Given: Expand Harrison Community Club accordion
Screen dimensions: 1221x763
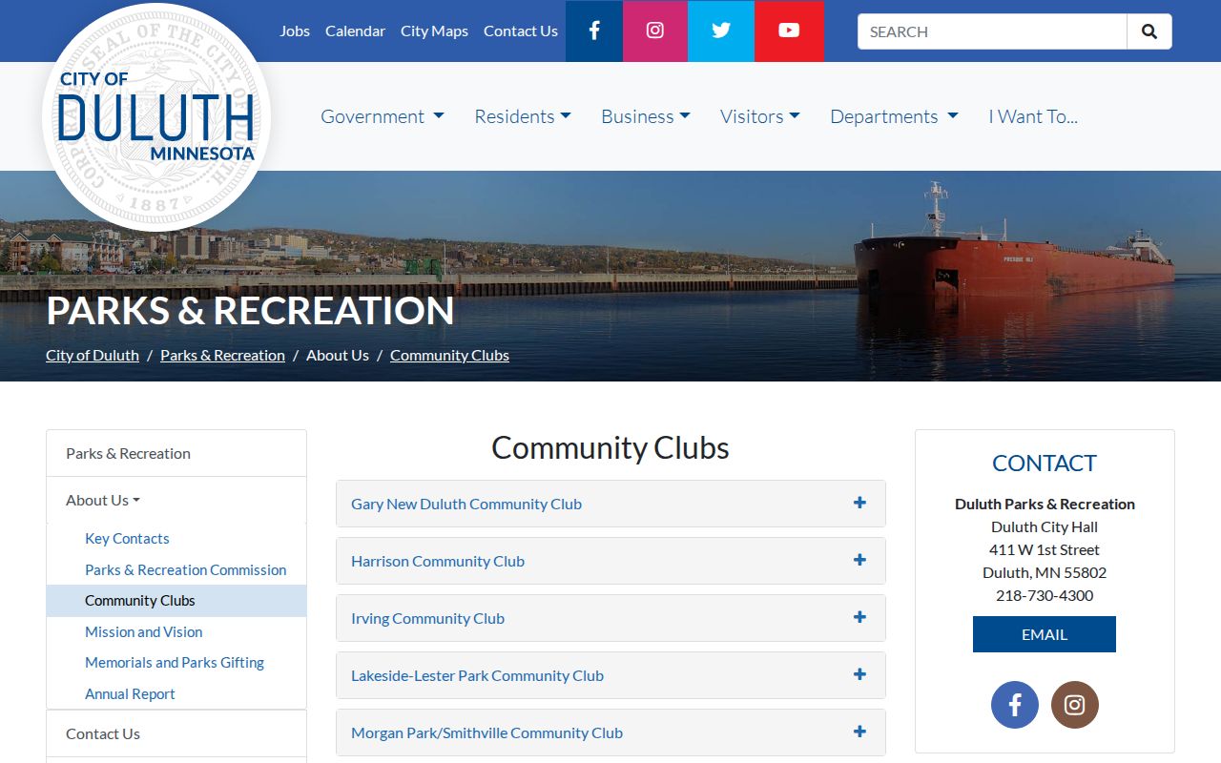Looking at the screenshot, I should 610,561.
